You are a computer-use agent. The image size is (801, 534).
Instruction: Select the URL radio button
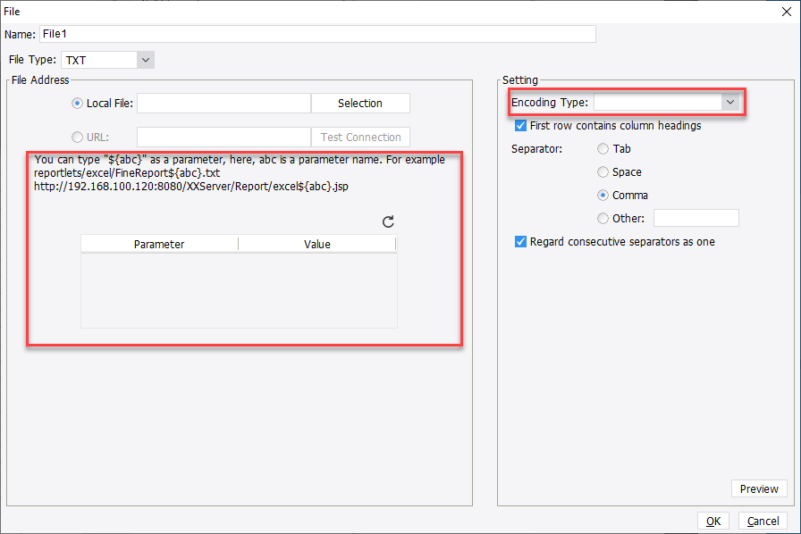(x=77, y=136)
